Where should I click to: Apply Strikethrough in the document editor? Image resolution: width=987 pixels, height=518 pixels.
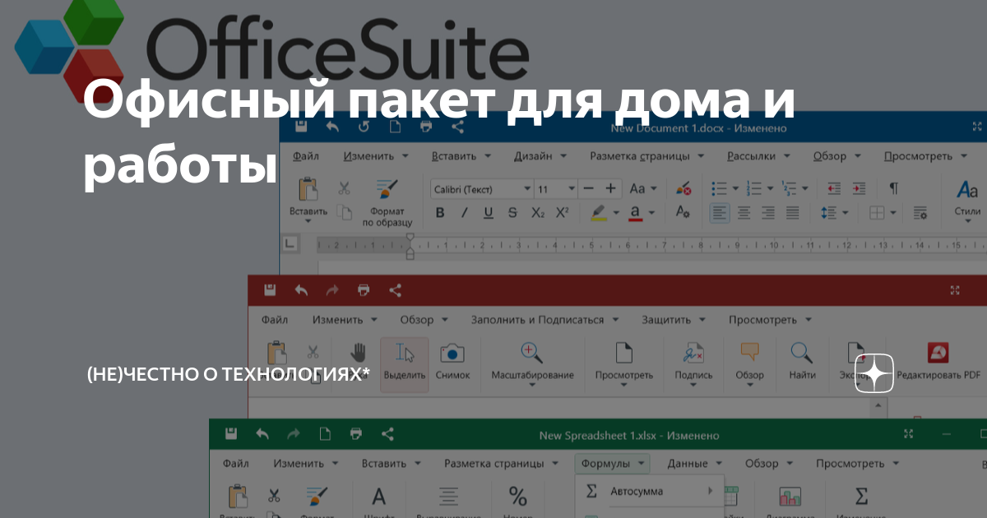click(x=512, y=213)
